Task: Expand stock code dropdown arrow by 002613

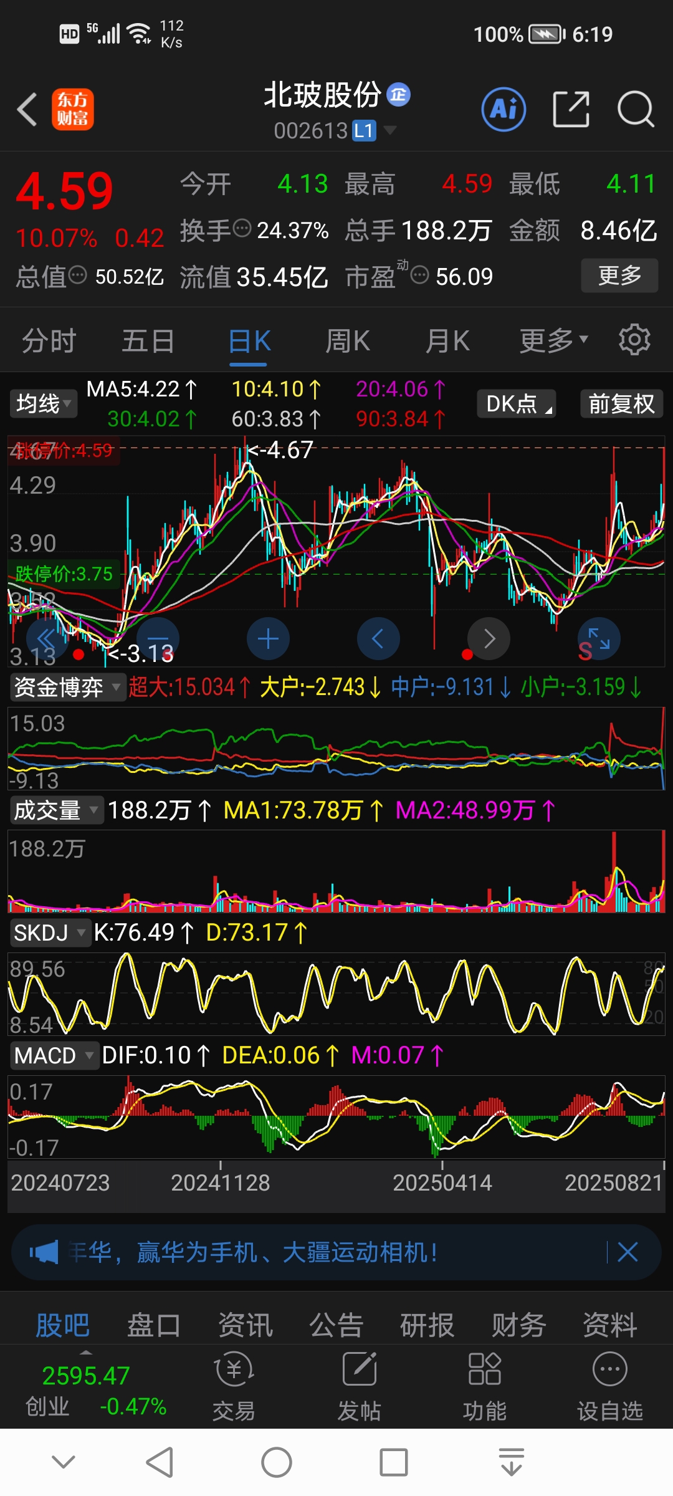Action: 390,130
